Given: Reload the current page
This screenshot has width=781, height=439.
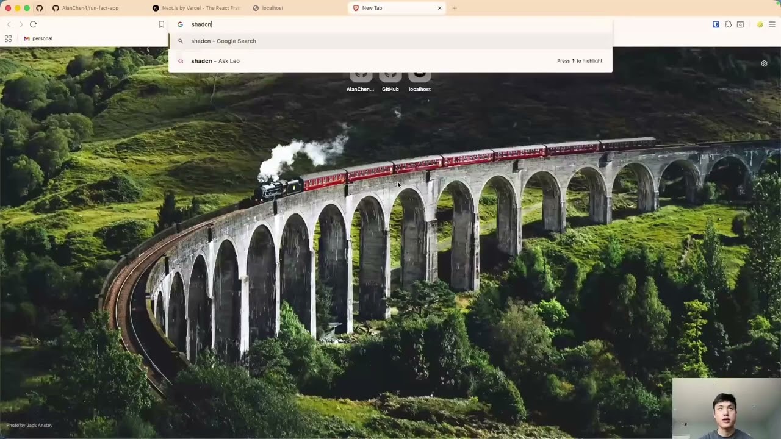Looking at the screenshot, I should tap(33, 24).
